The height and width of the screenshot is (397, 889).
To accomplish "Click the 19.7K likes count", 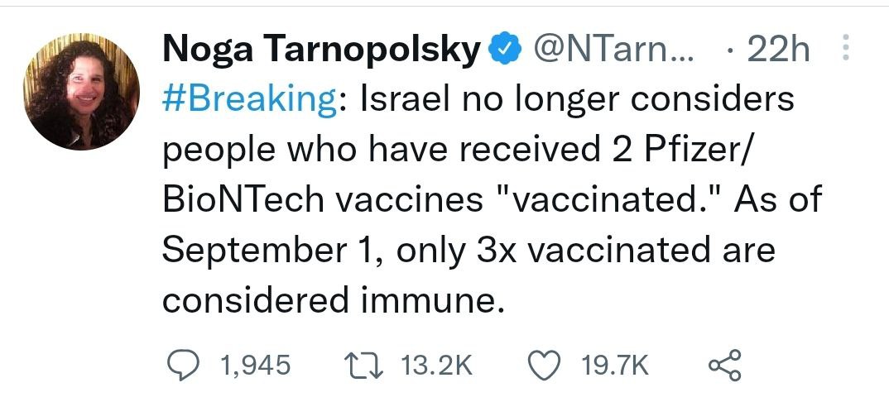I will [614, 366].
